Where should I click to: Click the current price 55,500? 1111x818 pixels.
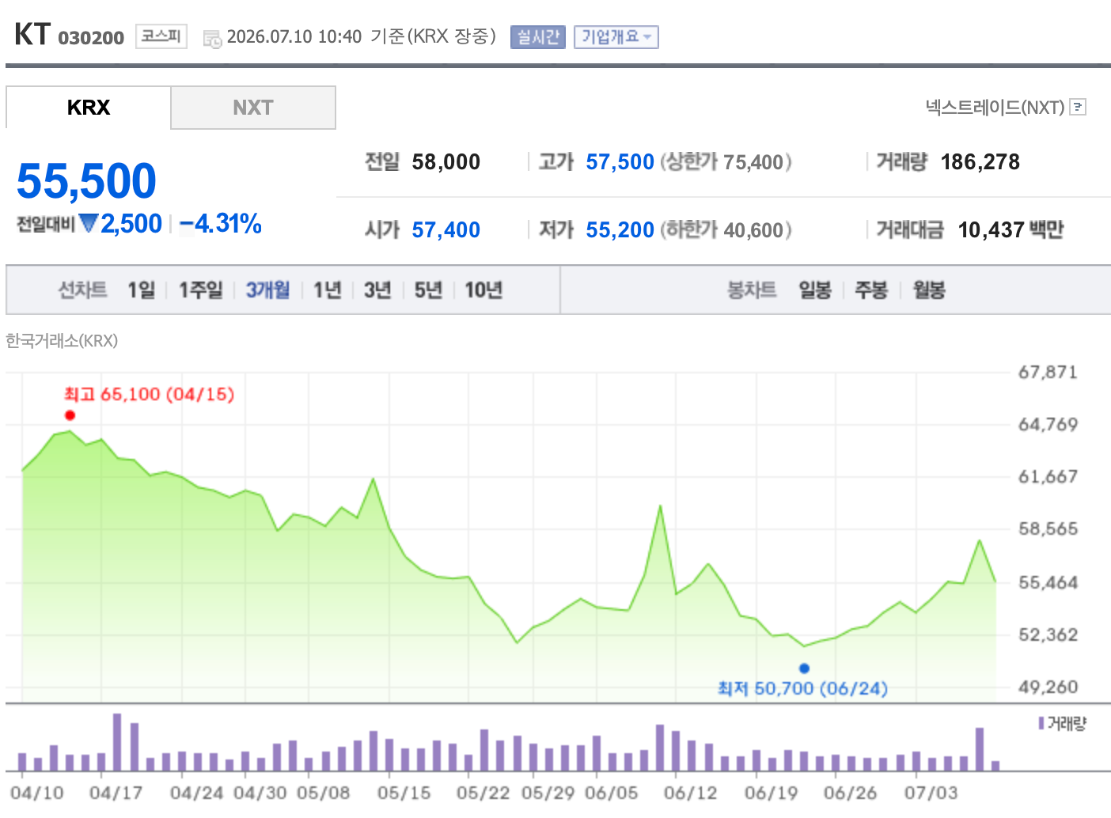click(x=86, y=180)
